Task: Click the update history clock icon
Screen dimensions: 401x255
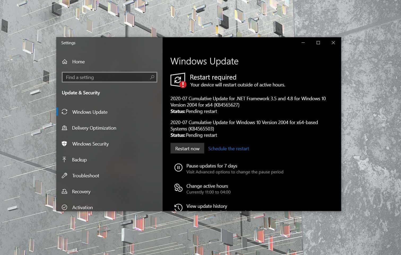Action: 178,207
